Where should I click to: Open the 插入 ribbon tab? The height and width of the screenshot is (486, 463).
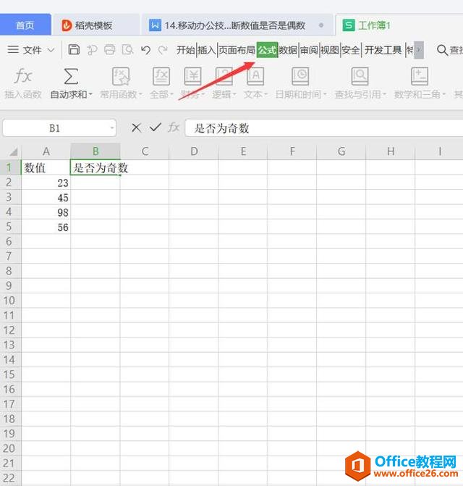(x=206, y=49)
